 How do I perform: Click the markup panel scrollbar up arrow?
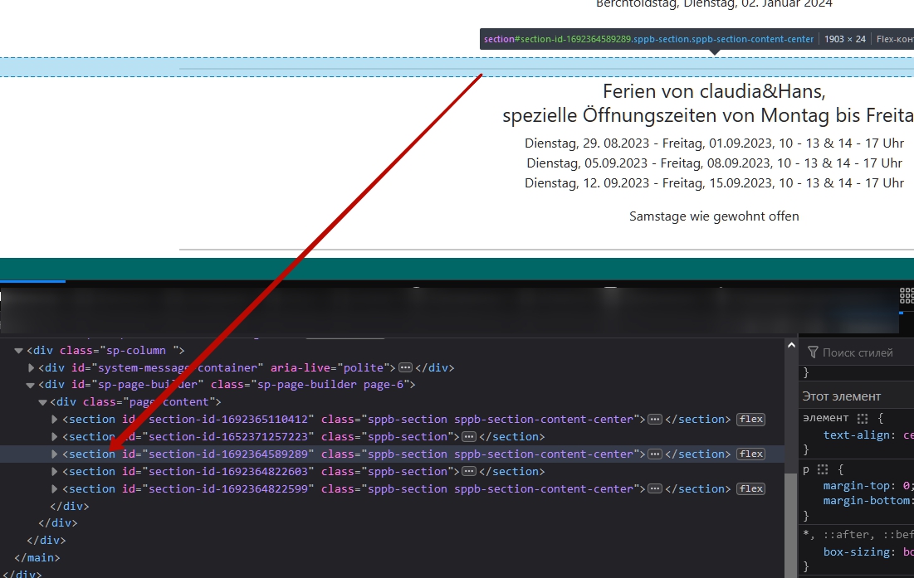click(x=791, y=344)
